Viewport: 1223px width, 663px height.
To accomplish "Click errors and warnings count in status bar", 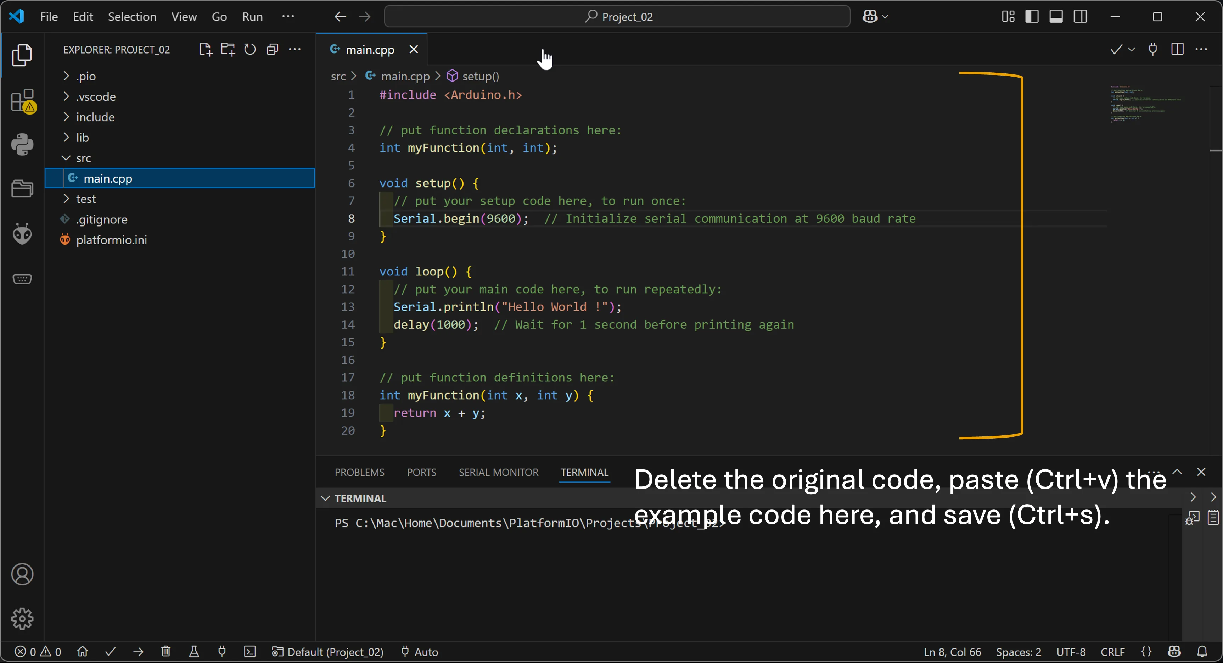I will click(38, 652).
